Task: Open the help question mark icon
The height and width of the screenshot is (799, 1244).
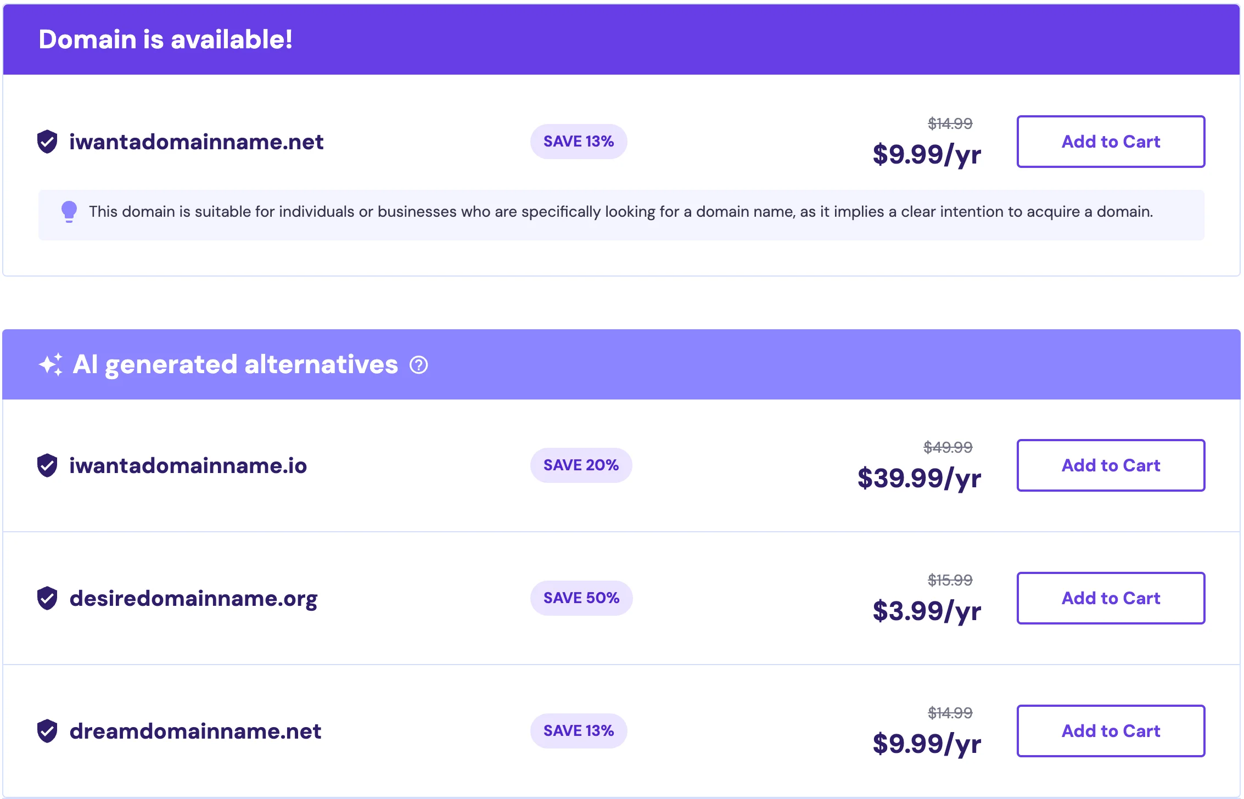Action: click(419, 365)
